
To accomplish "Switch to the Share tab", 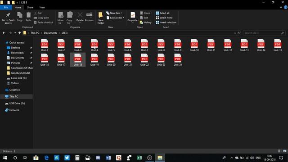I will tap(30, 7).
